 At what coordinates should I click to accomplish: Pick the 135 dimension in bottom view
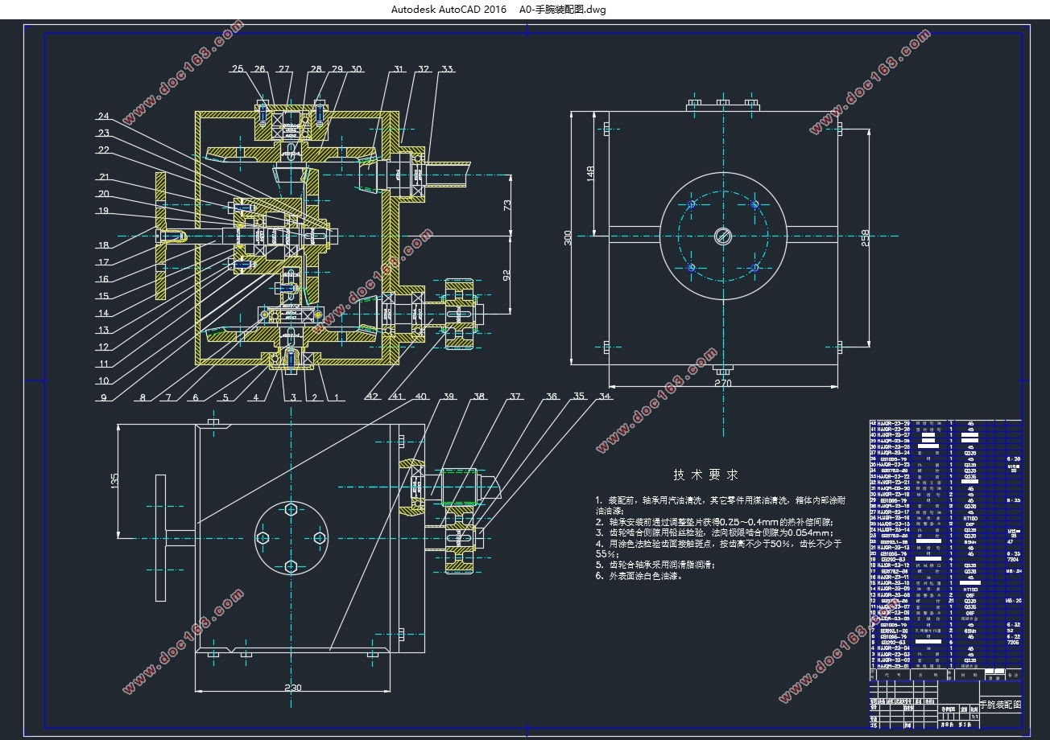[x=114, y=480]
